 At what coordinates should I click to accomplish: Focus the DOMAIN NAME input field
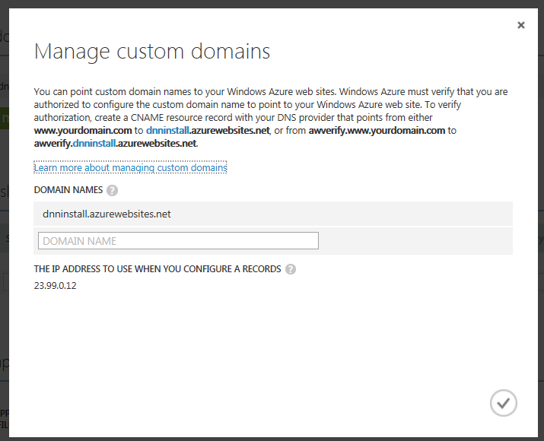[x=178, y=240]
